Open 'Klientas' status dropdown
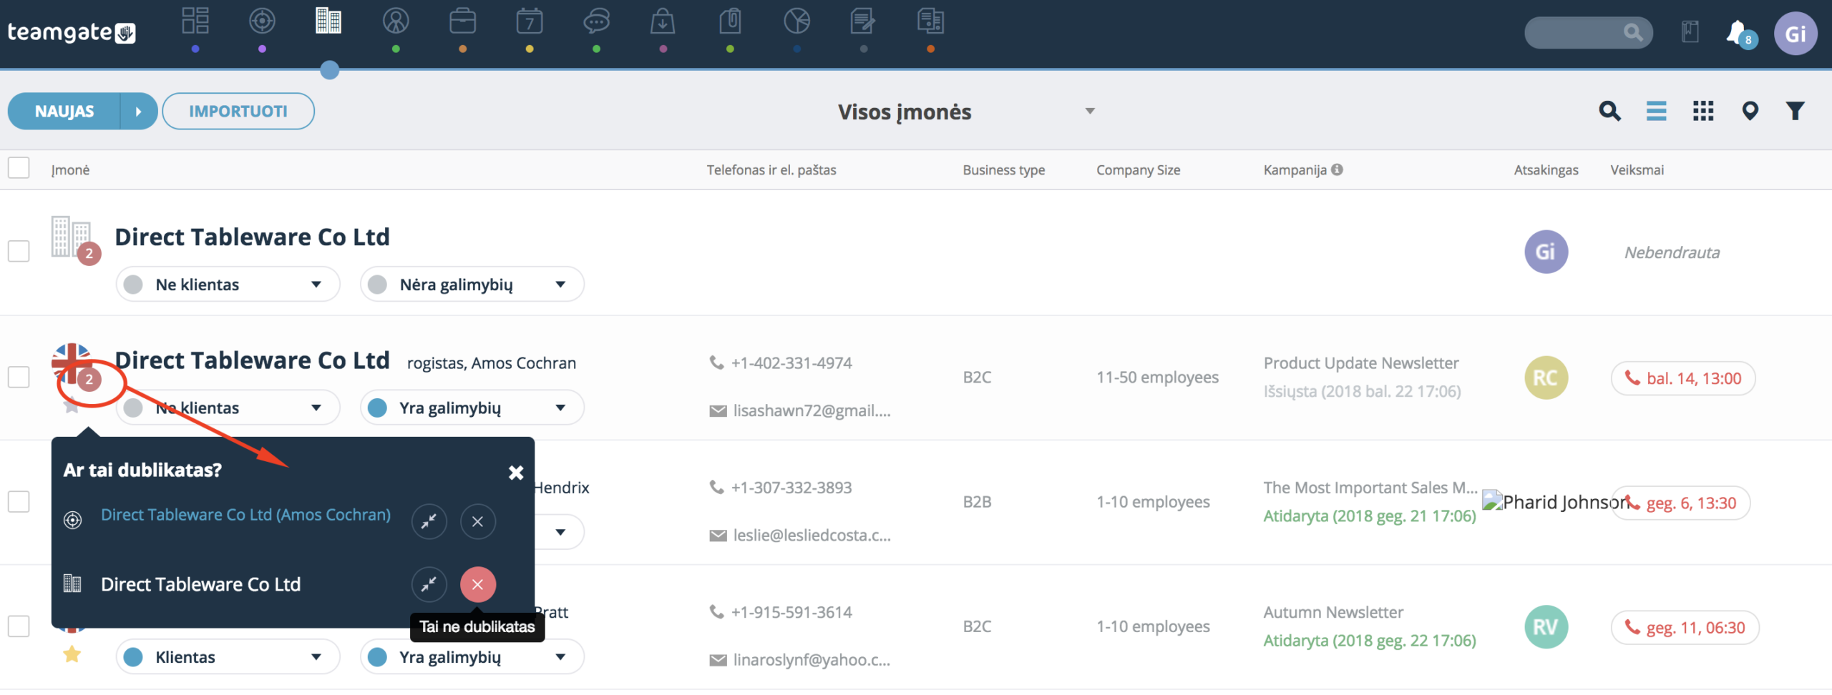 pyautogui.click(x=228, y=657)
